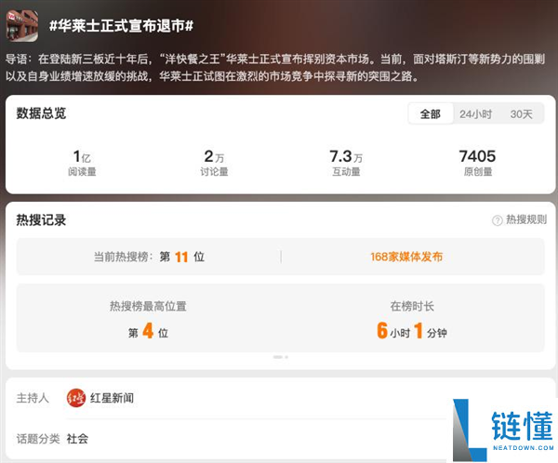Select the 热搜榜最高位置 第 4 位 value
Screen dimensions: 558x463
click(x=148, y=331)
